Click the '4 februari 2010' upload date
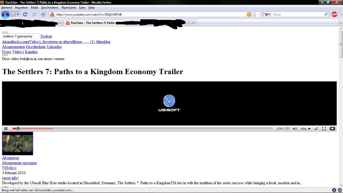The image size is (343, 193). coord(14,173)
